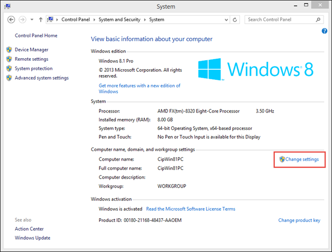Click the AMD FX(tm)-8320 processor text
The width and height of the screenshot is (332, 252).
199,111
